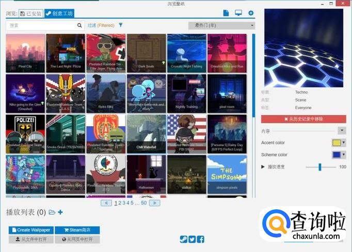The height and width of the screenshot is (252, 352).
Task: Select the FBI SWAT Rainbow Team wallpaper
Action: click(x=186, y=134)
